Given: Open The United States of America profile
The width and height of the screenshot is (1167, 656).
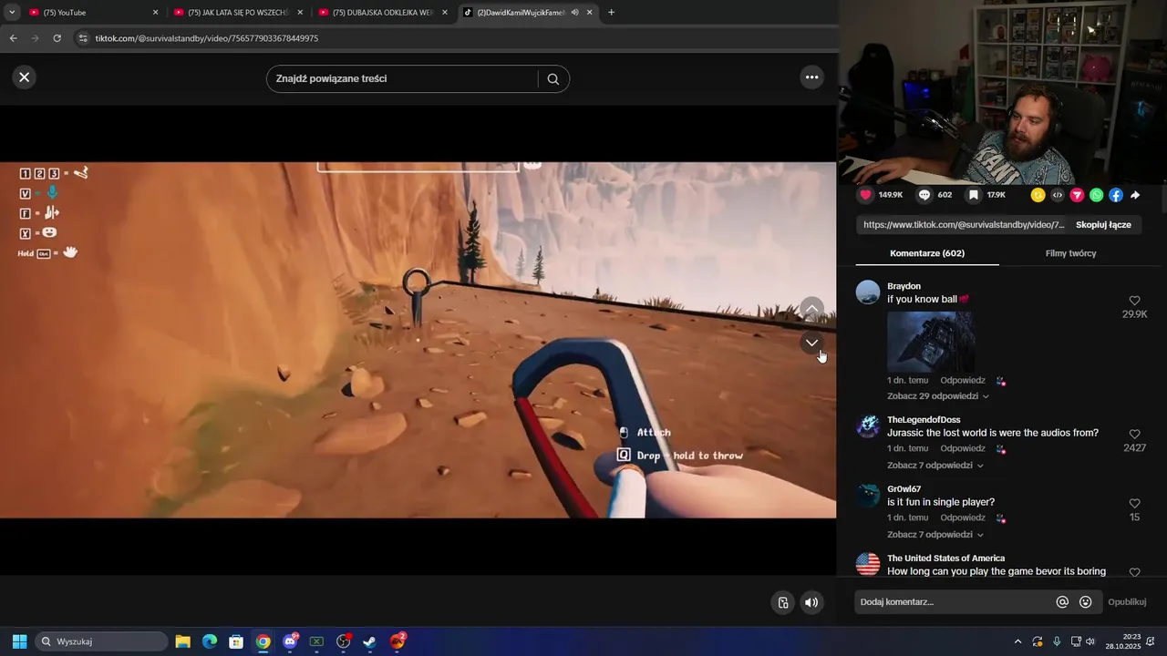Looking at the screenshot, I should 945,559.
